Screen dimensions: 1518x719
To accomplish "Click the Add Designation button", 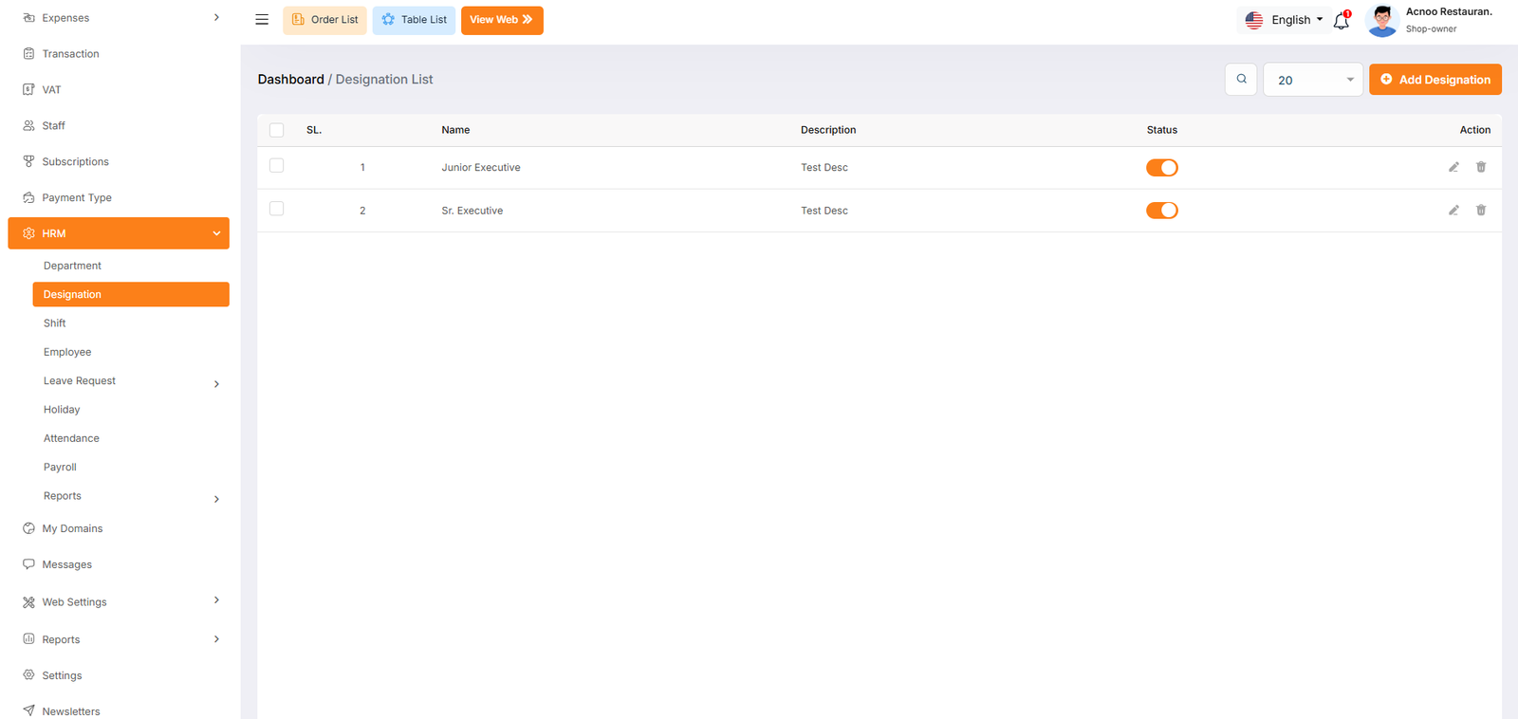I will click(1435, 80).
